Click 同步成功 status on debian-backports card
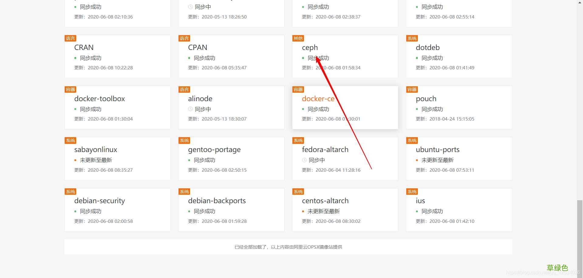Screen dimensions: 583x278 tap(204, 211)
